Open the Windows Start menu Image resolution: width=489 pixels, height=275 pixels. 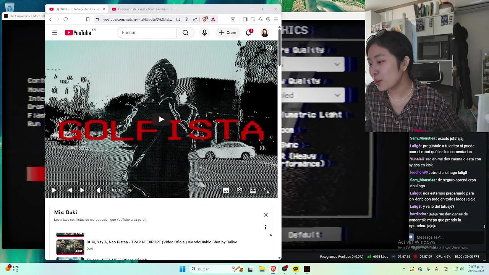182,269
